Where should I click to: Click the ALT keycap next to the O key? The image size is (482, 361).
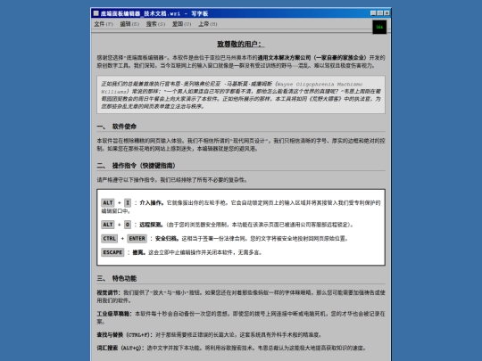[108, 225]
